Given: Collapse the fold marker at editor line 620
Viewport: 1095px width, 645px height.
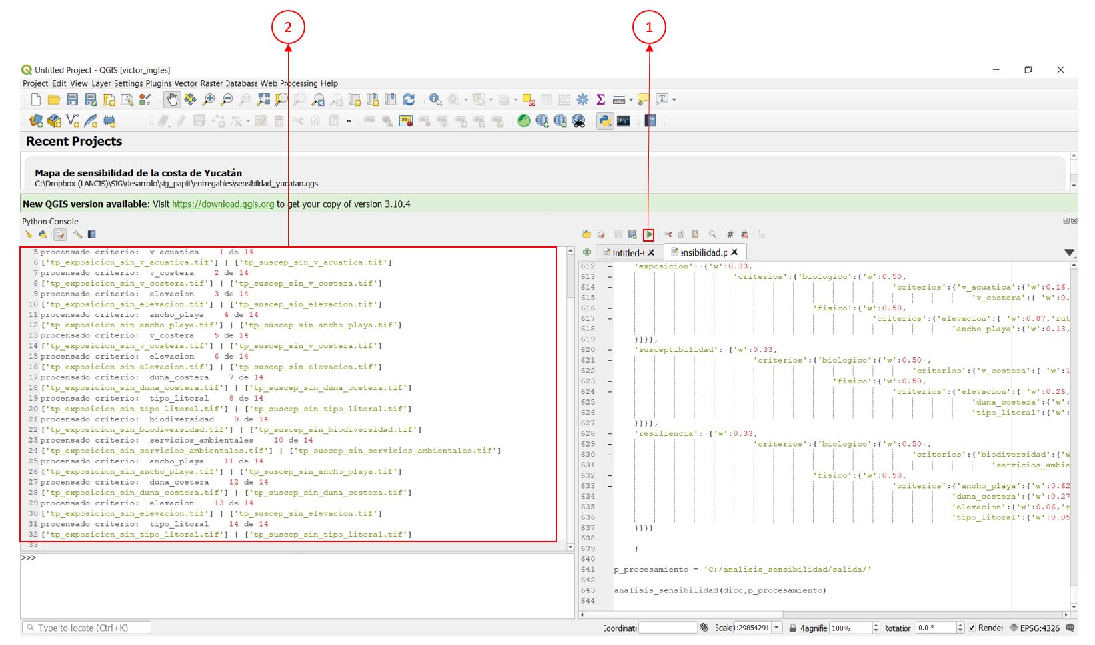Looking at the screenshot, I should (x=610, y=349).
